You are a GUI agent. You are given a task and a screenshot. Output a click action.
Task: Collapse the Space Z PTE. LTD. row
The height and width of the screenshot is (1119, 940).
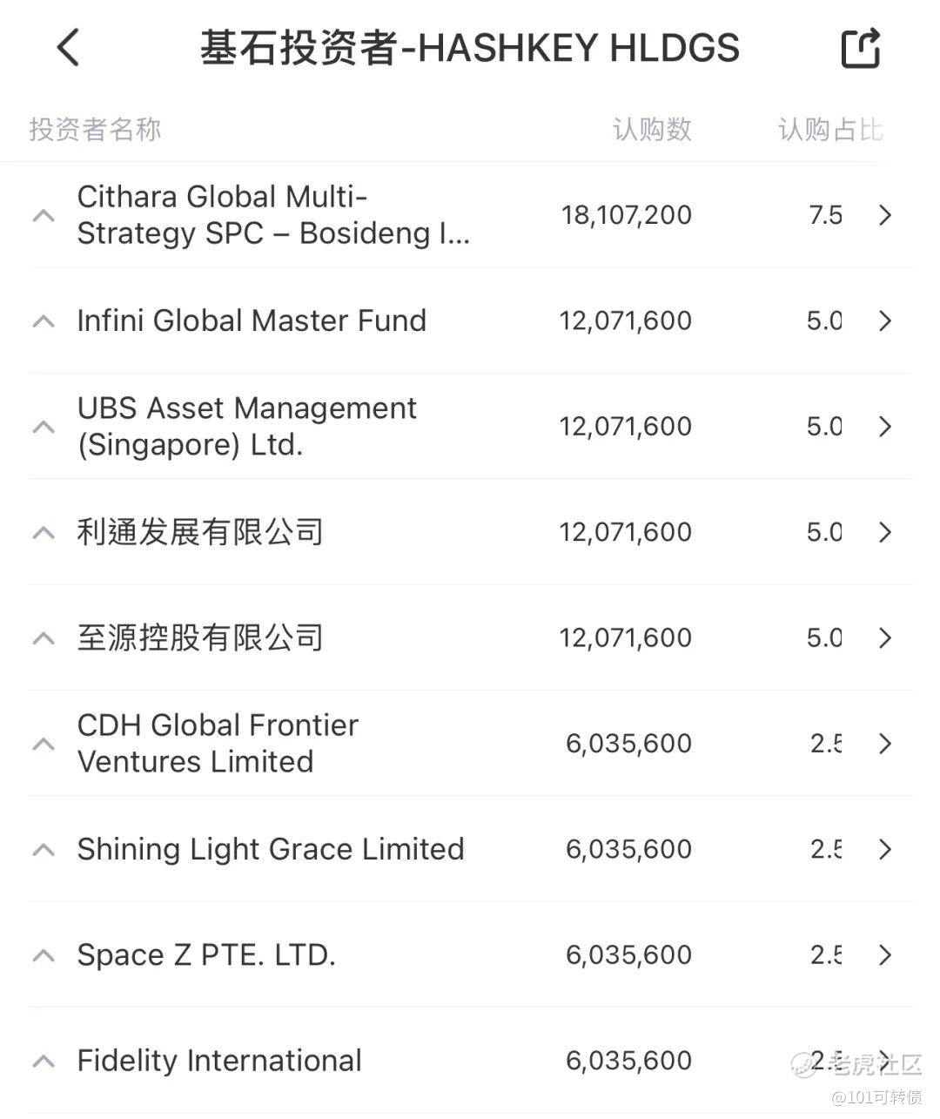pyautogui.click(x=44, y=955)
